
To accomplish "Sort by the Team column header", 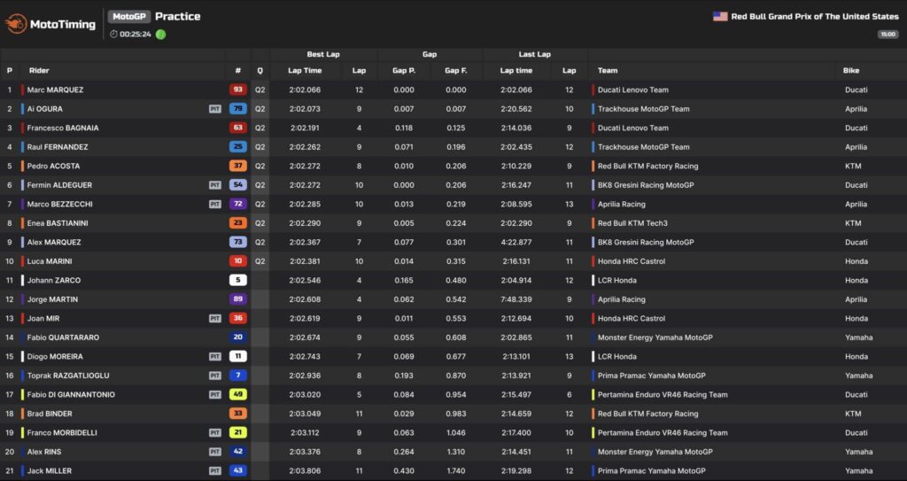I will point(608,71).
